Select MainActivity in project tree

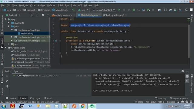[x=27, y=34]
